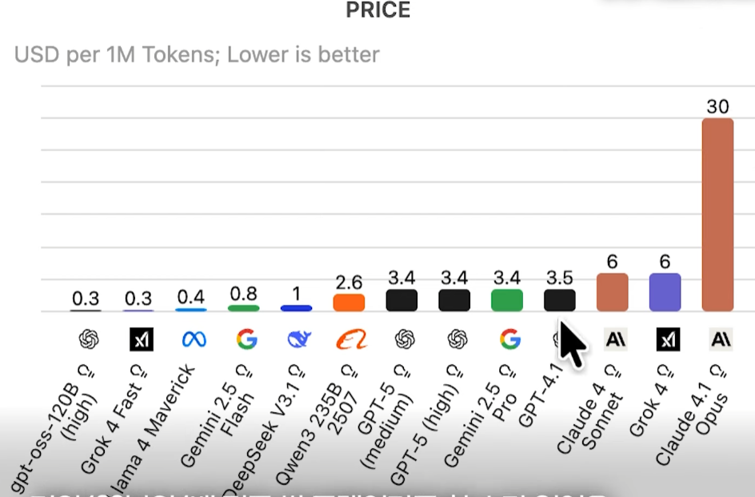Click the xAI logo under the Grok 4 bar
Image resolution: width=755 pixels, height=497 pixels.
tap(668, 340)
